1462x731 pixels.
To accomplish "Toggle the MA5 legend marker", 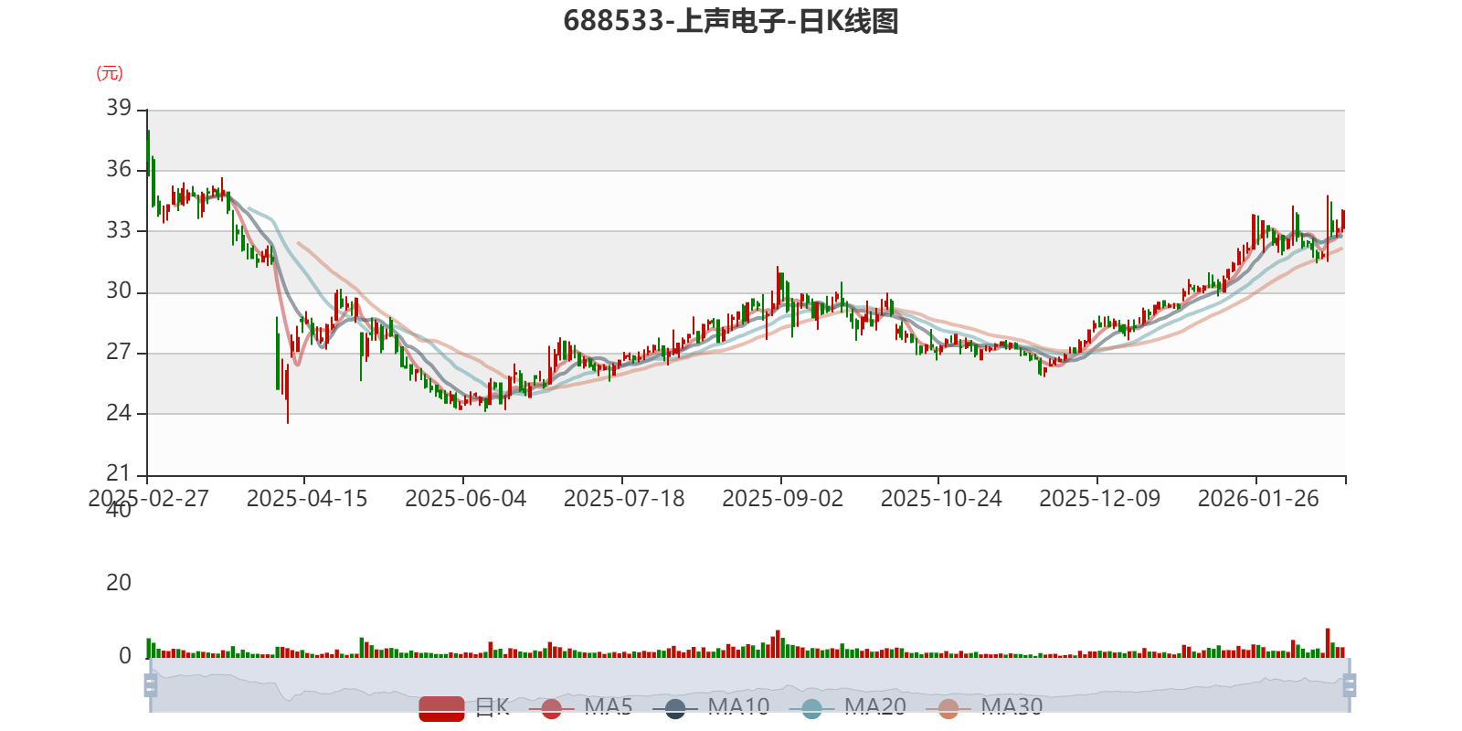I will point(552,707).
